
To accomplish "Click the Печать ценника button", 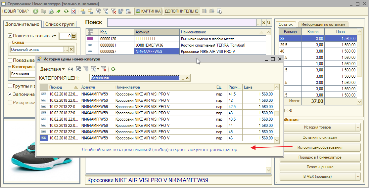I will point(320,167).
